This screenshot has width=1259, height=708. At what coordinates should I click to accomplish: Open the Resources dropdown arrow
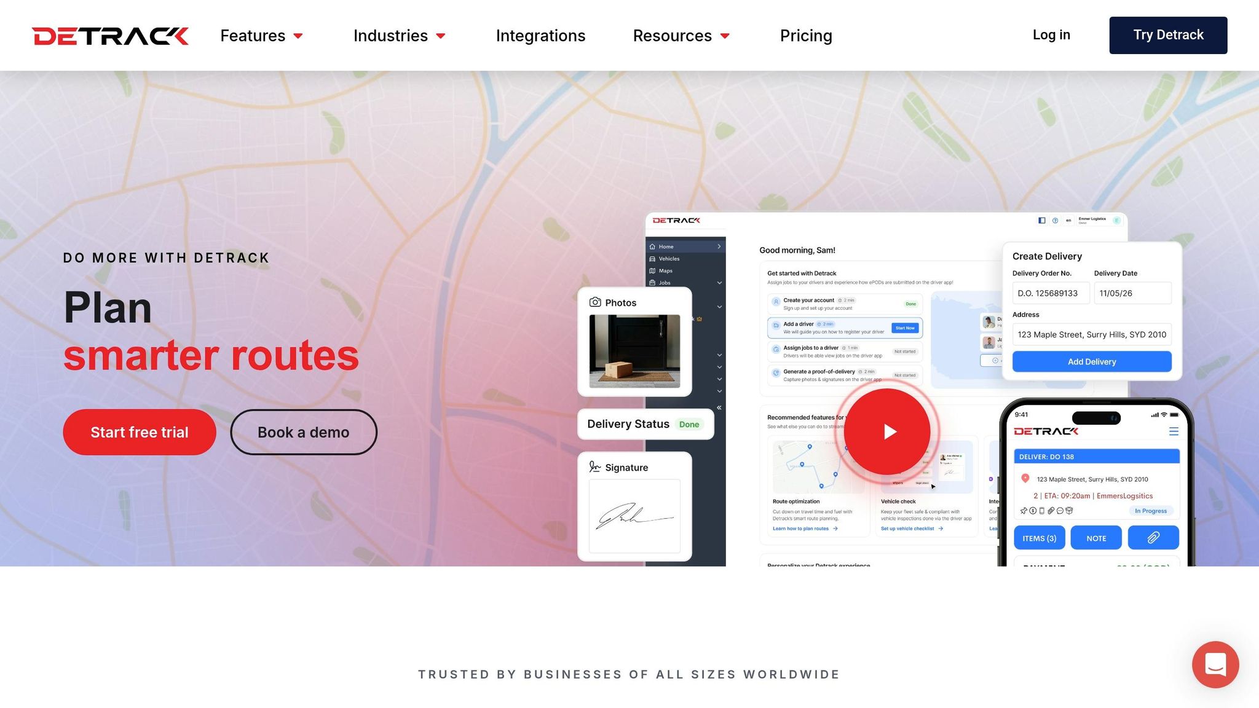725,36
